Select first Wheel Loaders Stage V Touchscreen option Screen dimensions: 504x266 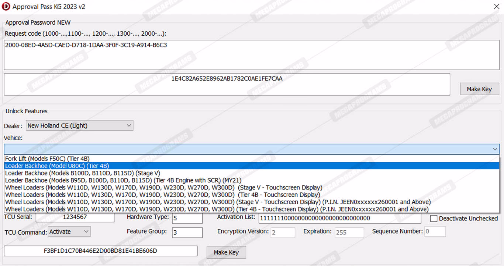coord(163,187)
